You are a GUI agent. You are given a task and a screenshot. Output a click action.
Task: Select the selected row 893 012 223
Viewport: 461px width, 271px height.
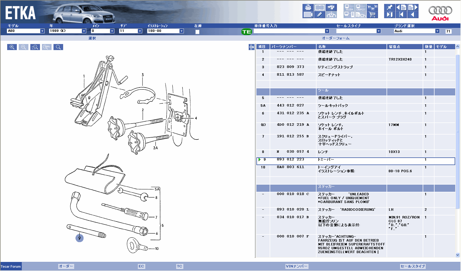click(356, 161)
